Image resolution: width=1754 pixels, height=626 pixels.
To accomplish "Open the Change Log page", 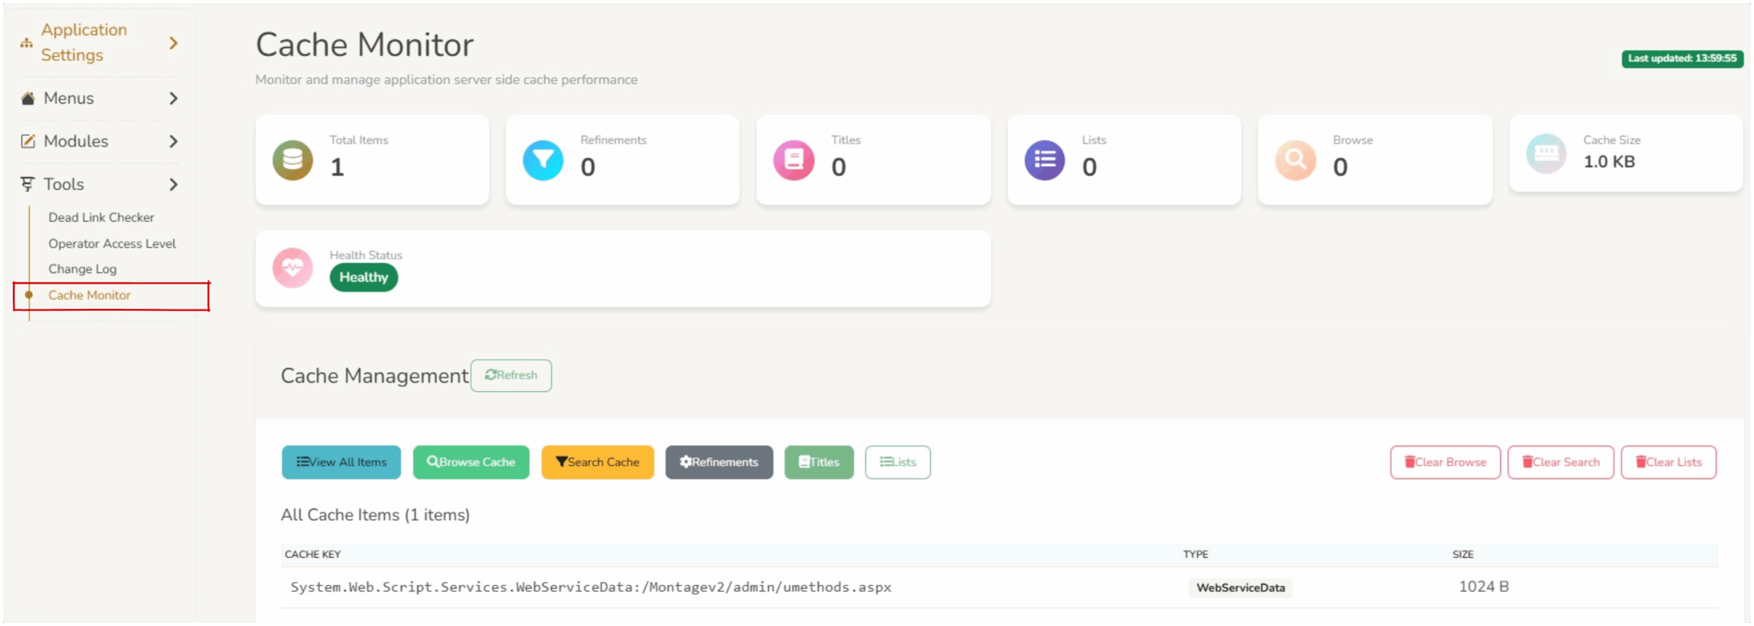I will click(x=82, y=269).
